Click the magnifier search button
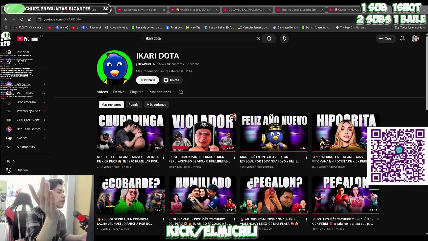Viewport: 428px width, 241px height. [x=269, y=38]
